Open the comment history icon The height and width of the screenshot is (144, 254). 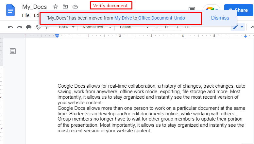coord(192,8)
